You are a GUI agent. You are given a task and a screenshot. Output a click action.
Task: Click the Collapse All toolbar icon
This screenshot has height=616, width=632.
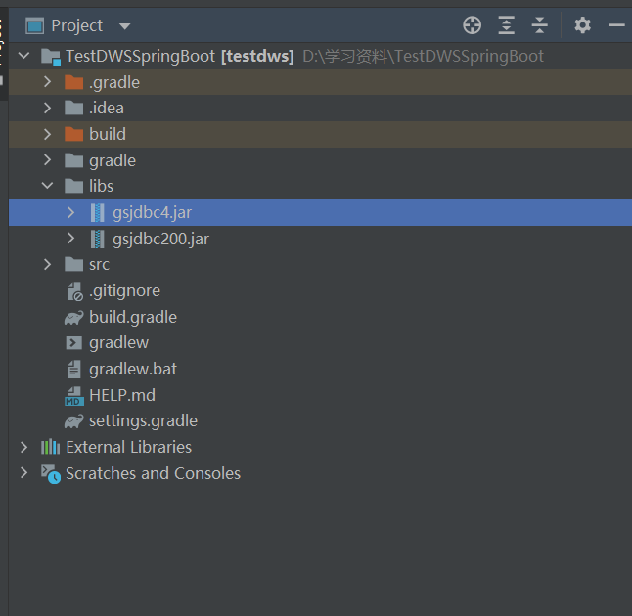539,25
